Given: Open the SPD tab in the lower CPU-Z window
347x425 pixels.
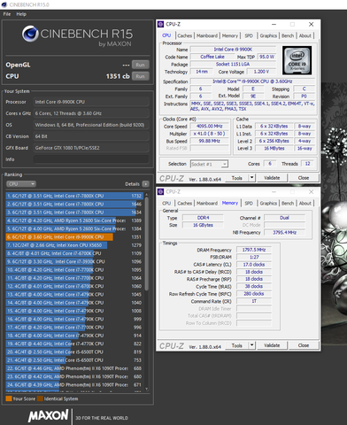Looking at the screenshot, I should (x=249, y=203).
